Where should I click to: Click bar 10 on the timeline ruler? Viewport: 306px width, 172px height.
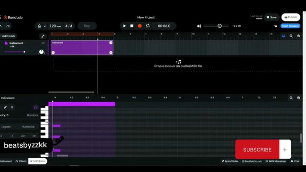(193, 34)
